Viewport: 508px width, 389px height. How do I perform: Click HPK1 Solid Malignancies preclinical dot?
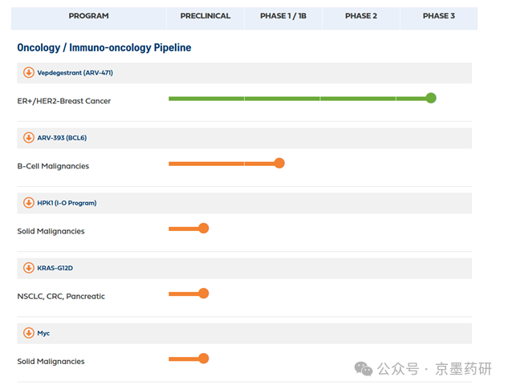coord(204,228)
